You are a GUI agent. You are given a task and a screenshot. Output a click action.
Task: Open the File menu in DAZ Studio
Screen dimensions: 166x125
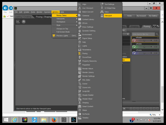click(16, 12)
